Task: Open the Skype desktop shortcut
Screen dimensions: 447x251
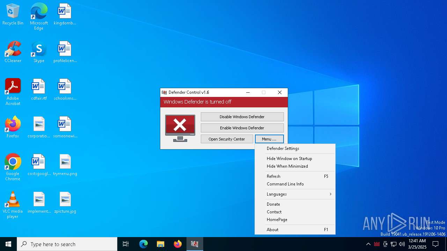Action: 39,52
